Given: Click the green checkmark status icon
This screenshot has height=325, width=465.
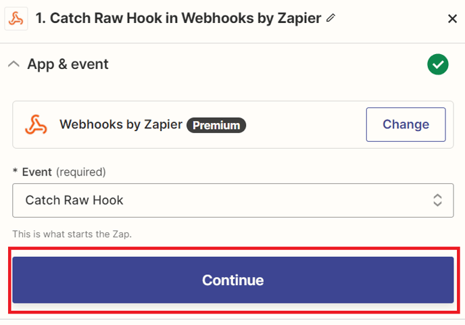Looking at the screenshot, I should point(438,64).
